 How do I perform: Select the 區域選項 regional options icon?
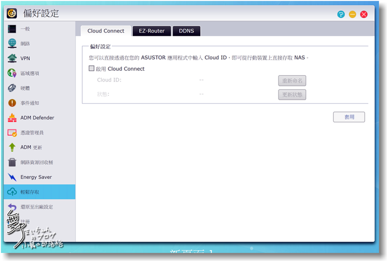click(12, 73)
